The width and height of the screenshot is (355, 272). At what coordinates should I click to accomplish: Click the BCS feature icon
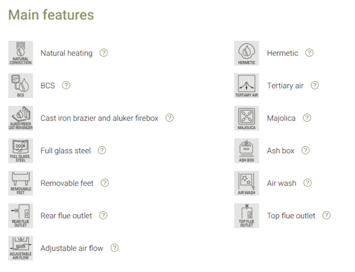click(x=21, y=86)
